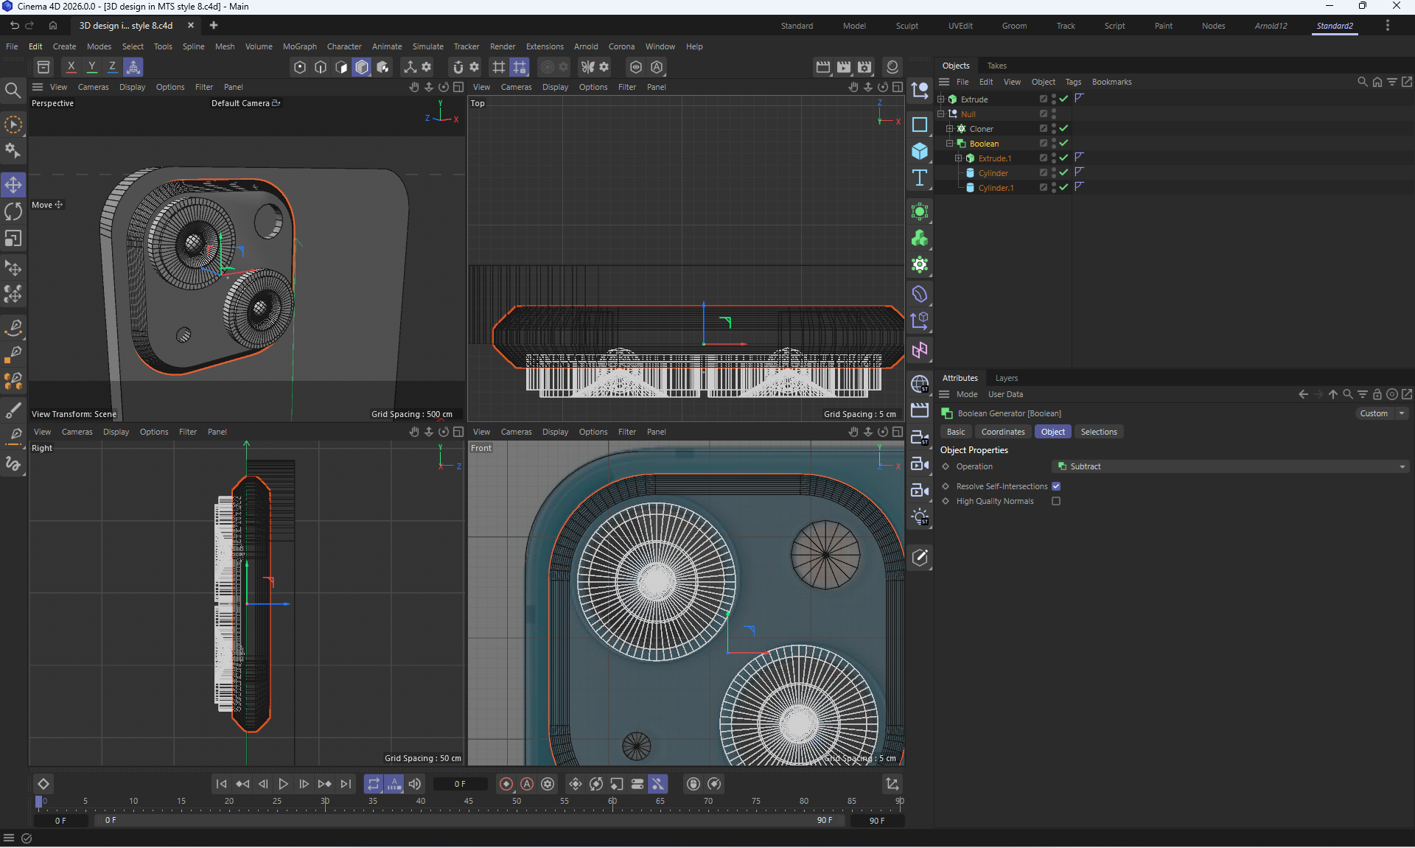The width and height of the screenshot is (1415, 848).
Task: Add a Text spline object
Action: click(x=920, y=178)
